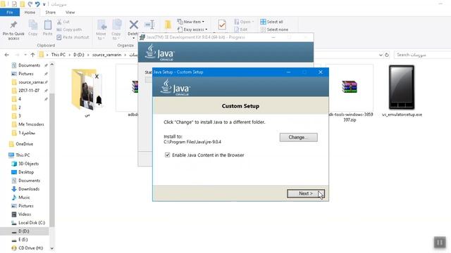
Task: Select the folder thumbnail with photo preview
Action: tap(87, 89)
